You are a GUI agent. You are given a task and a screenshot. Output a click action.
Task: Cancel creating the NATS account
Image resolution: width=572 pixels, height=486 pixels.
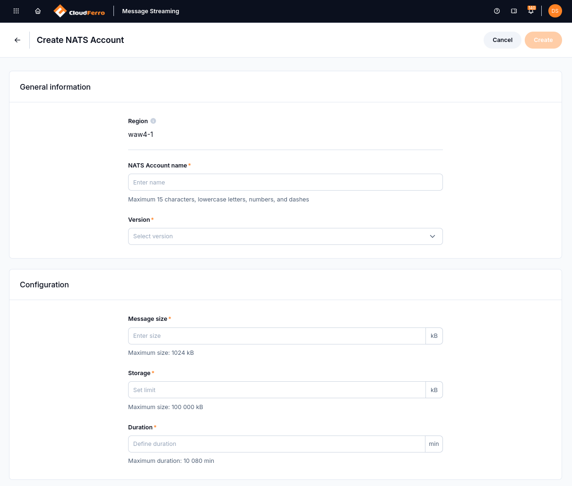pos(503,40)
